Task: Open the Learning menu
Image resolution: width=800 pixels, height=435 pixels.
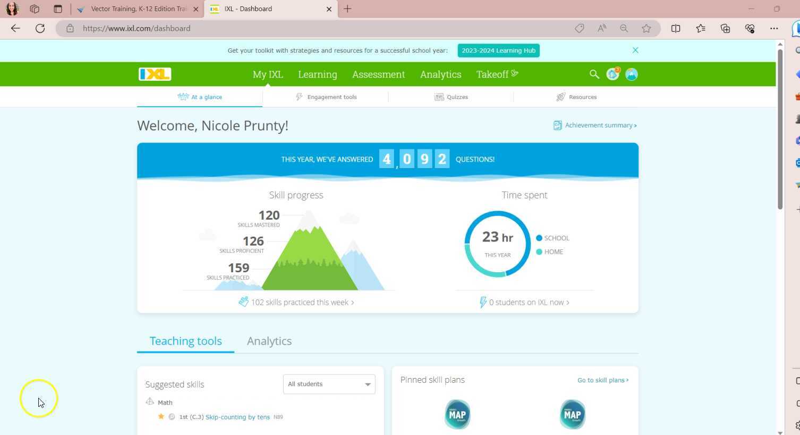Action: 317,74
